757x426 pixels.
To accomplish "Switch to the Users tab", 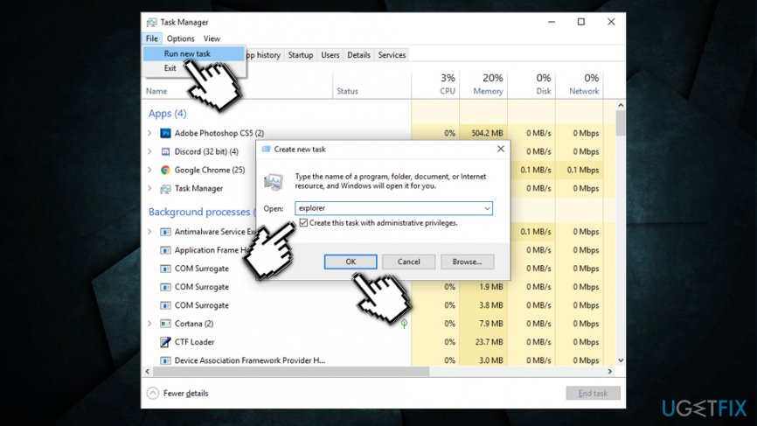I will (330, 55).
